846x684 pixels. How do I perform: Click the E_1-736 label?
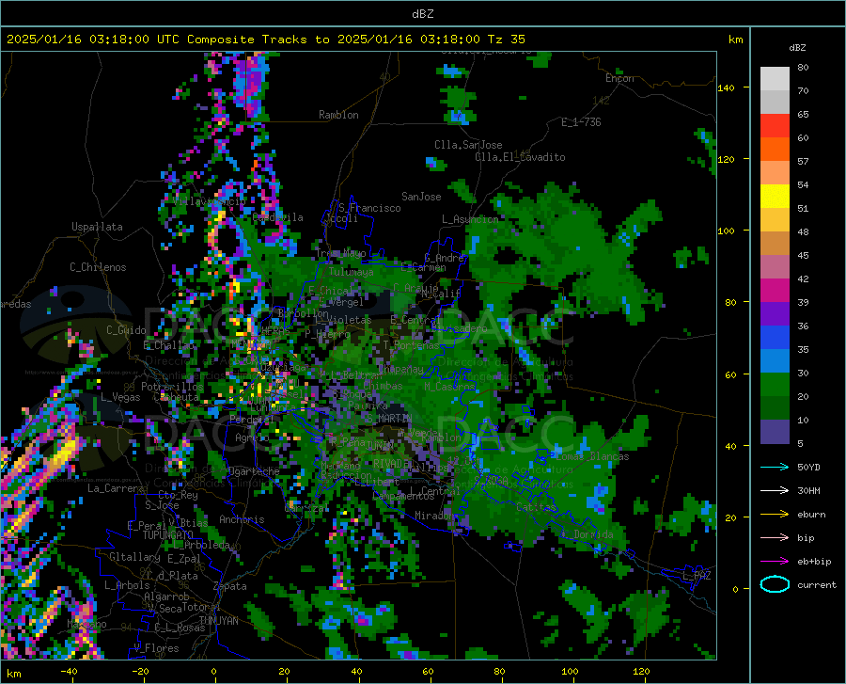pyautogui.click(x=581, y=122)
